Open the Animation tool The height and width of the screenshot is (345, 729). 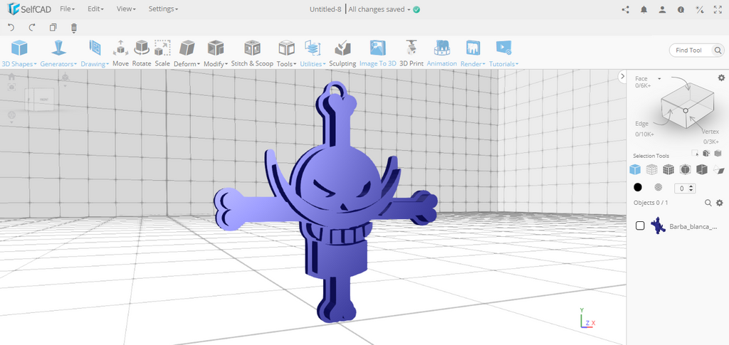pos(441,53)
